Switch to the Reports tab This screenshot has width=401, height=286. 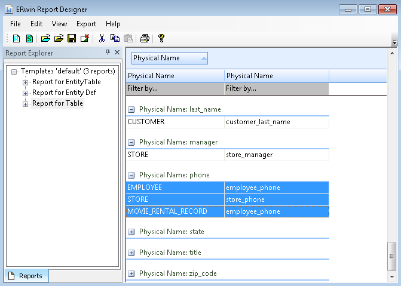[x=27, y=276]
